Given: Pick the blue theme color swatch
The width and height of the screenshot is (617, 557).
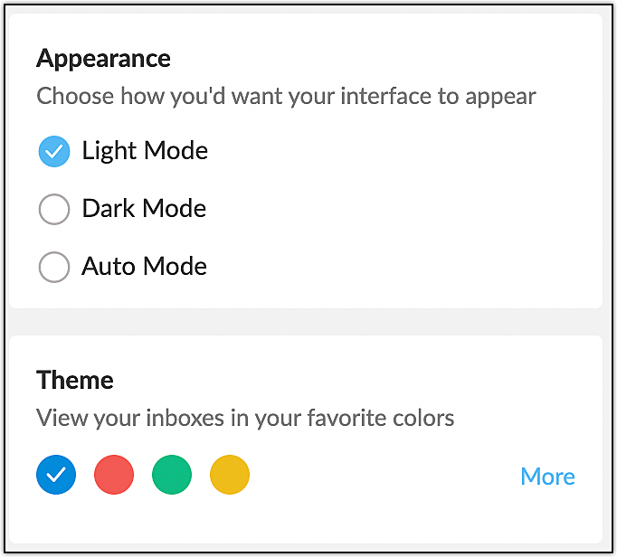Looking at the screenshot, I should pyautogui.click(x=56, y=475).
